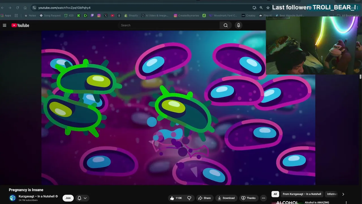Screen dimensions: 362x204
Task: Open the All Bookmarks folder
Action: point(348,16)
